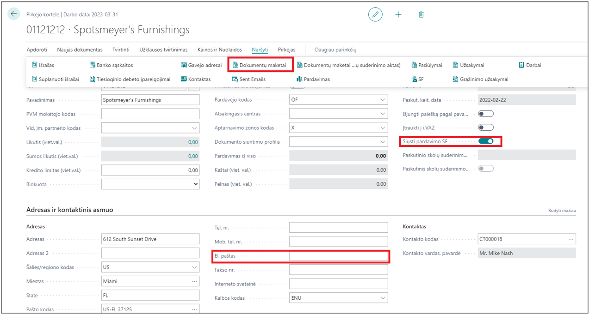Open Pasiūlymai list
The width and height of the screenshot is (589, 315).
427,65
